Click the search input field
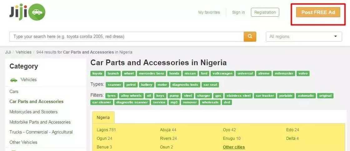The width and height of the screenshot is (350, 151). click(x=127, y=36)
